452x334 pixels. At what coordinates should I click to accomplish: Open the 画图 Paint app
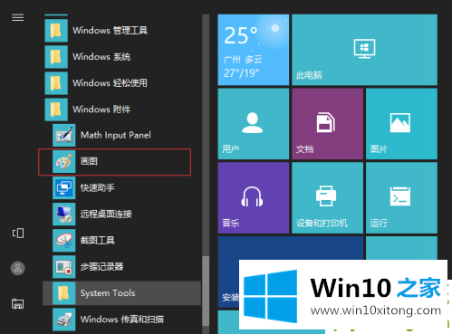tap(115, 162)
